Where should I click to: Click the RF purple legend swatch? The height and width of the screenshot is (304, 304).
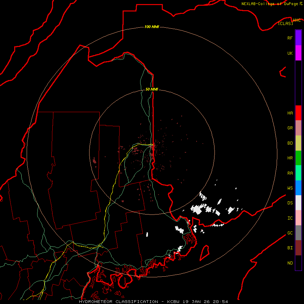(298, 38)
